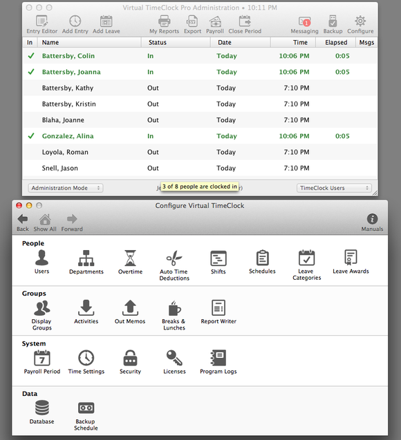Image resolution: width=401 pixels, height=440 pixels.
Task: Open My Reports printer icon
Action: 164,21
